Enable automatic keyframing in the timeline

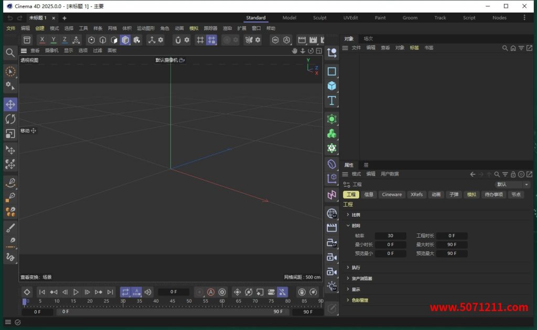coord(211,292)
